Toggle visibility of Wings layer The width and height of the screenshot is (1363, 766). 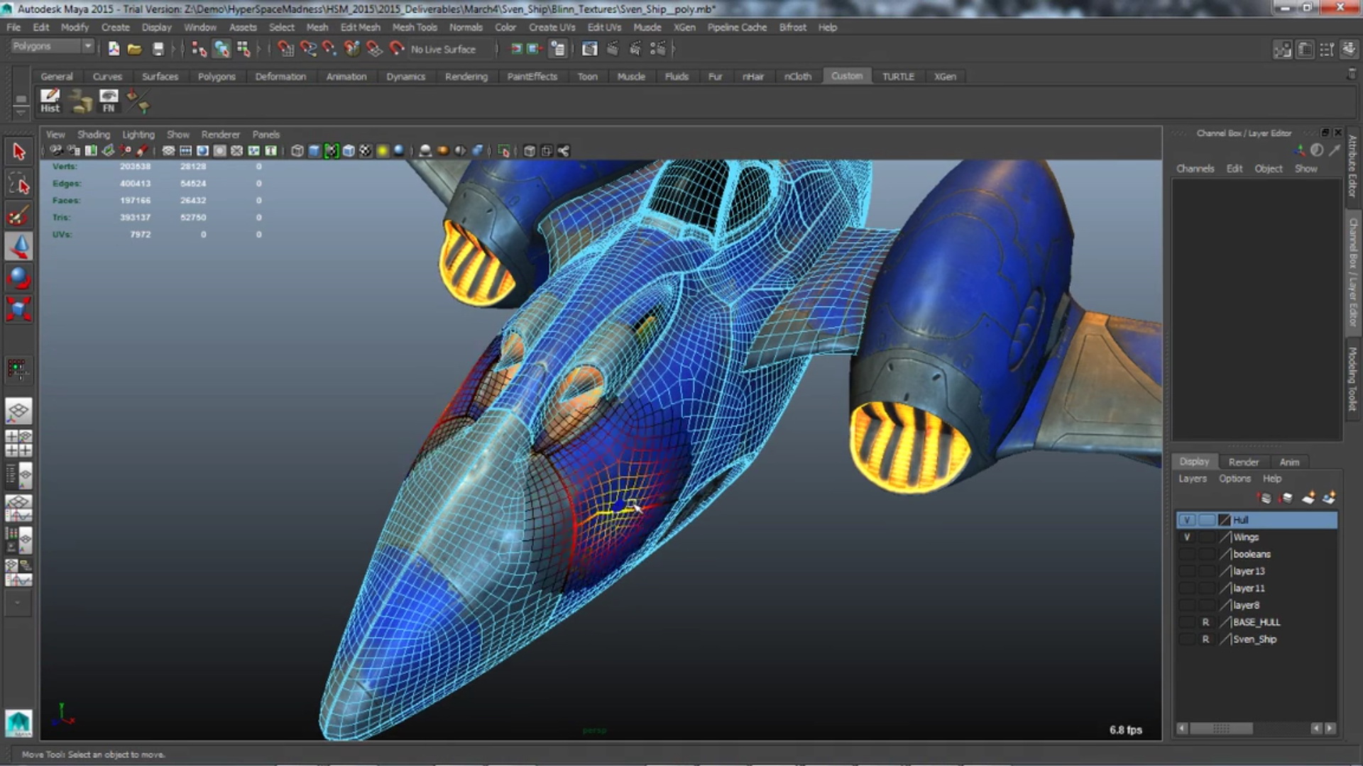tap(1186, 536)
